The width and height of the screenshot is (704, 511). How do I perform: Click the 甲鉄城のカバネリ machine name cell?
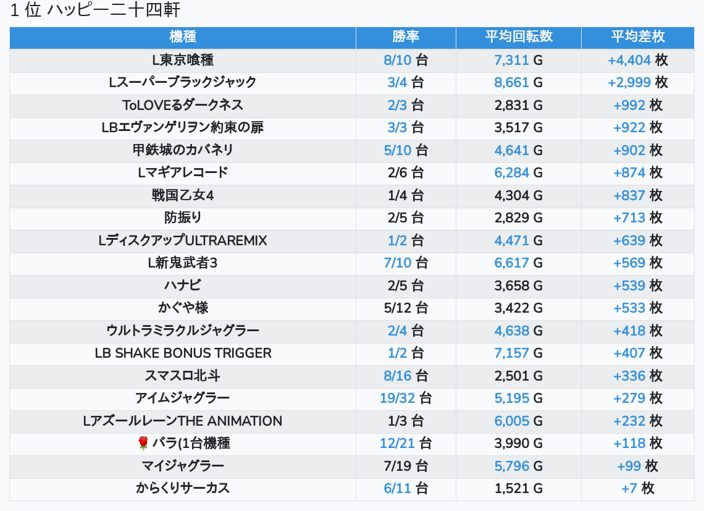tap(183, 150)
